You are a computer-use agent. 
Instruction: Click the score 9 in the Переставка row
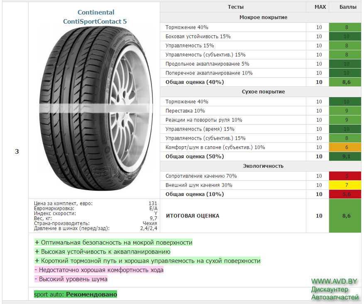click(345, 111)
